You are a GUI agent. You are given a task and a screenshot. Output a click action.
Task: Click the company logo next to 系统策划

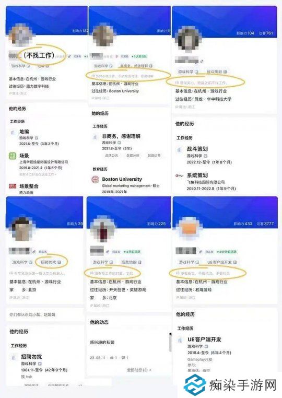(179, 175)
